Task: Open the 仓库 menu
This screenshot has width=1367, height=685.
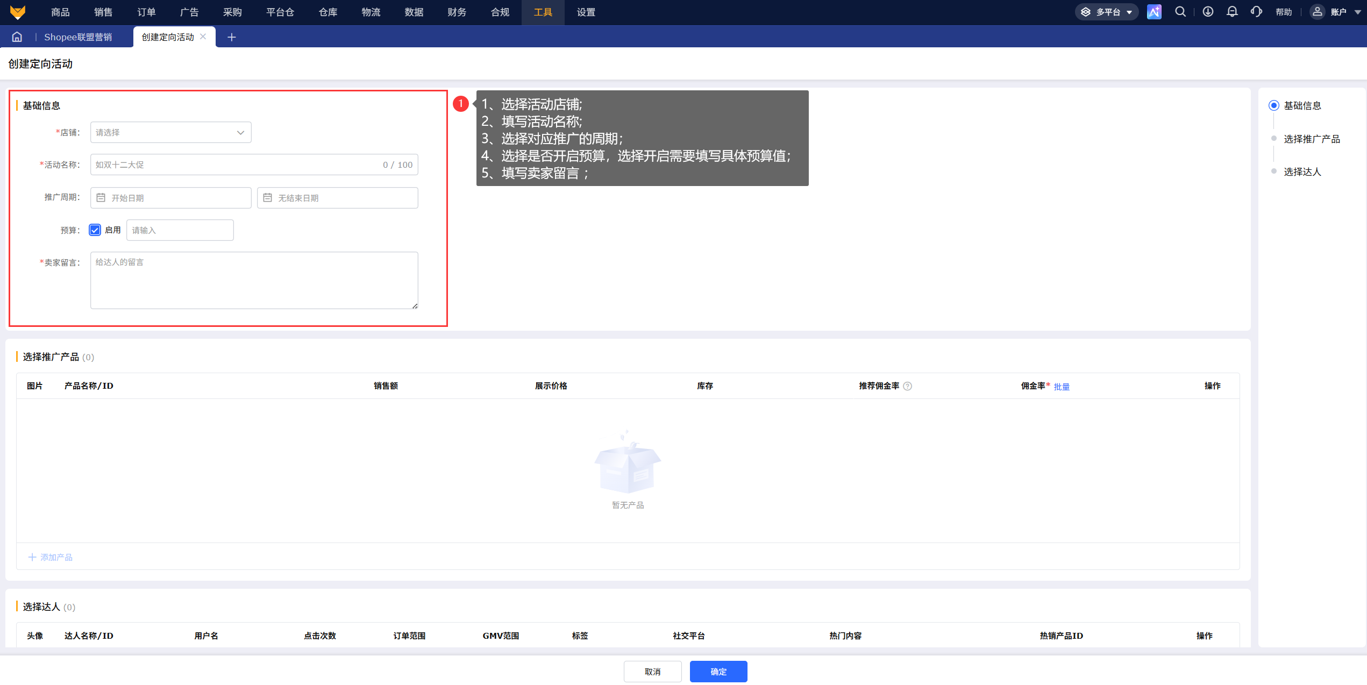Action: click(328, 12)
